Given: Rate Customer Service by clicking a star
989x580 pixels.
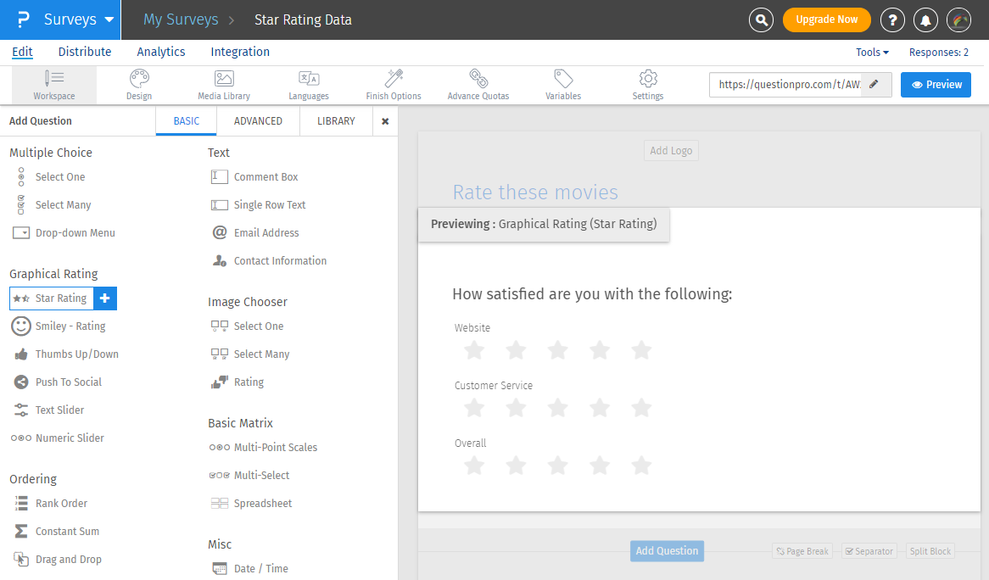Looking at the screenshot, I should 557,408.
